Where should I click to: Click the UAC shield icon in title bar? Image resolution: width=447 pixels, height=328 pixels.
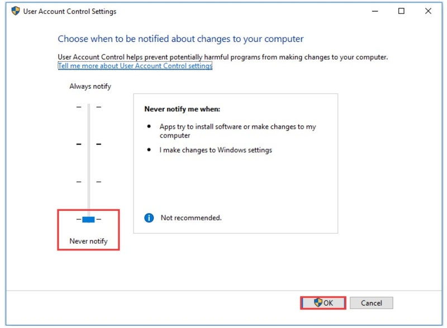tap(16, 11)
